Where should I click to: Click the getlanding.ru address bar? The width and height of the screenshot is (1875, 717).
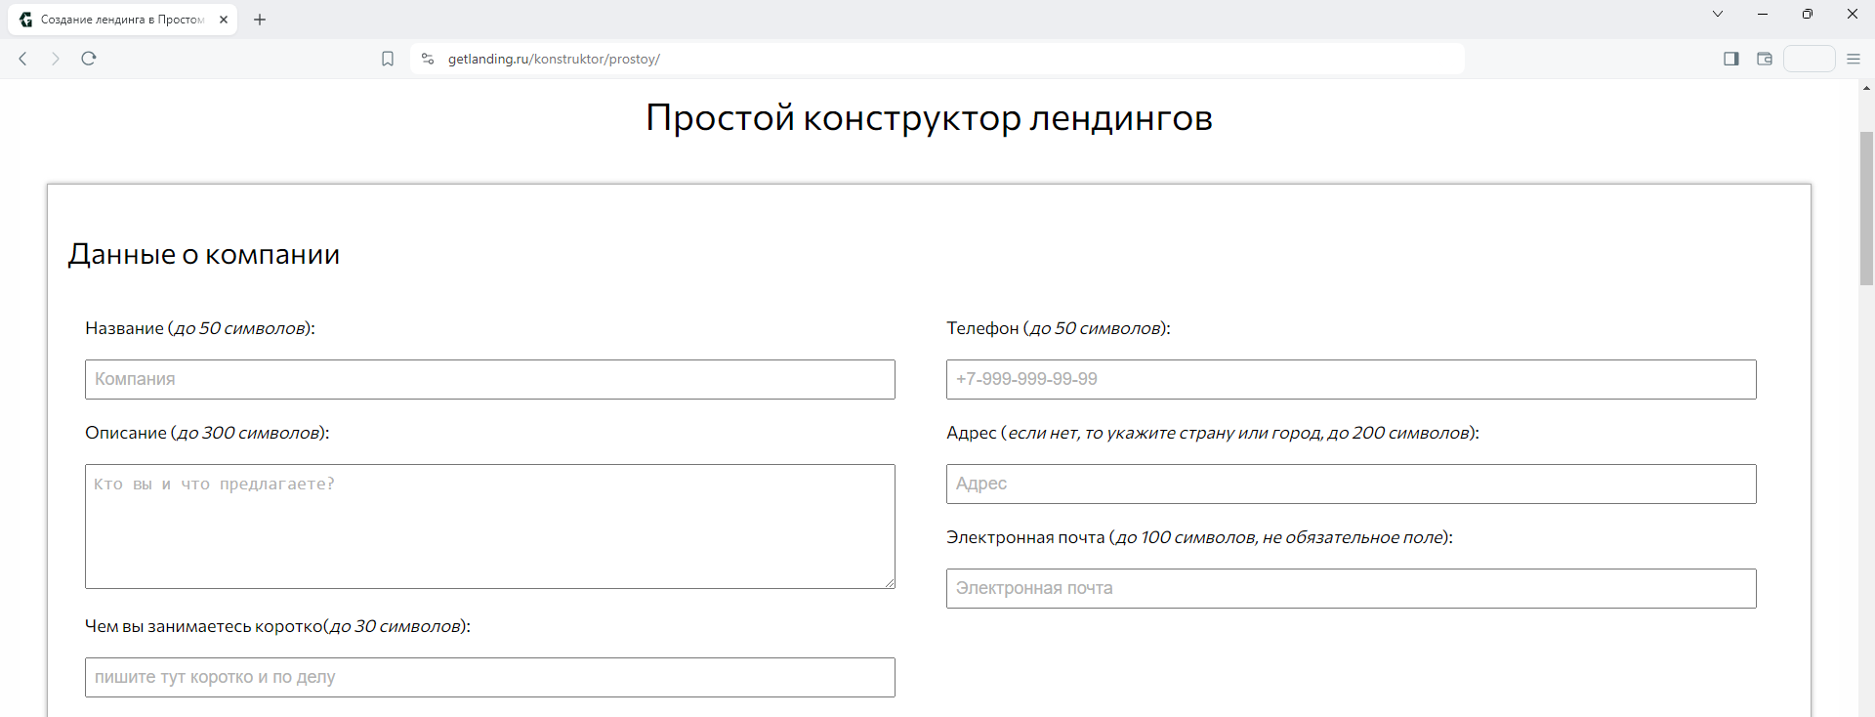tap(937, 59)
